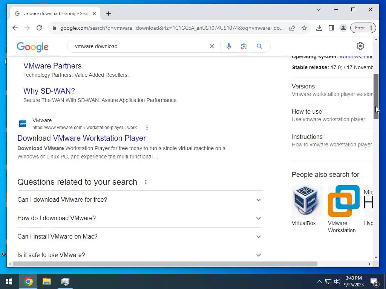
Task: Click the horizontal scrollbar thumb
Action: (x=165, y=264)
